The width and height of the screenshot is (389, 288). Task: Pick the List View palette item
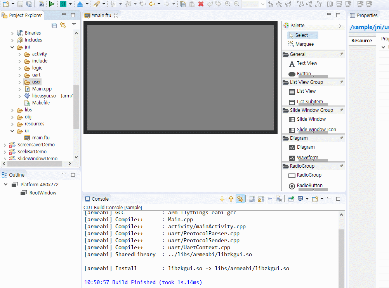(302, 92)
